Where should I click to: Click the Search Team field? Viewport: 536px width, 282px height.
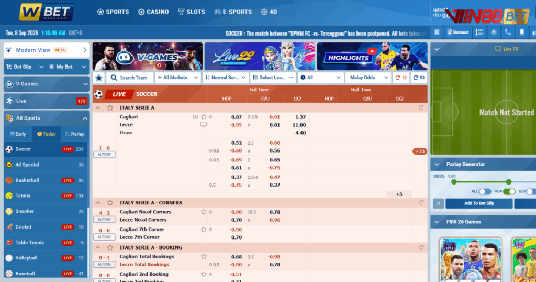pos(130,78)
